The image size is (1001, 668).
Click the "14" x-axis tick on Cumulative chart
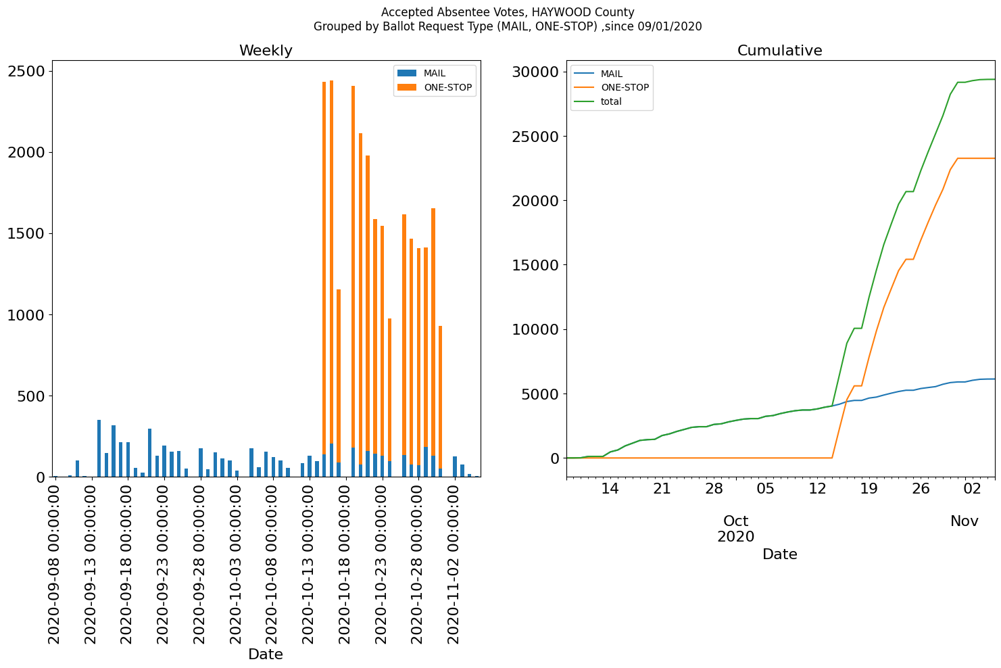pos(610,489)
